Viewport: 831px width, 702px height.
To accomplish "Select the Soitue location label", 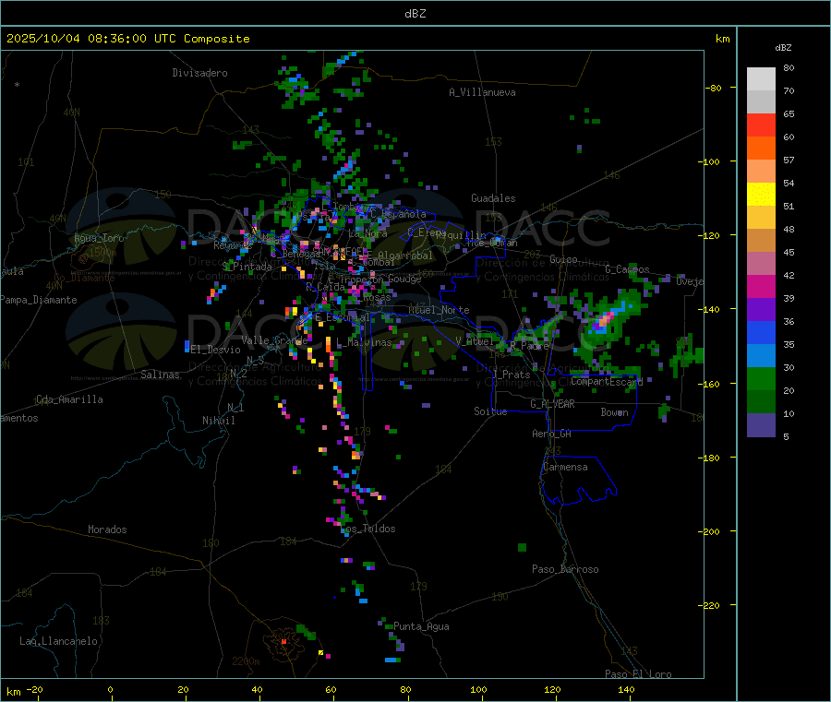I will (490, 411).
